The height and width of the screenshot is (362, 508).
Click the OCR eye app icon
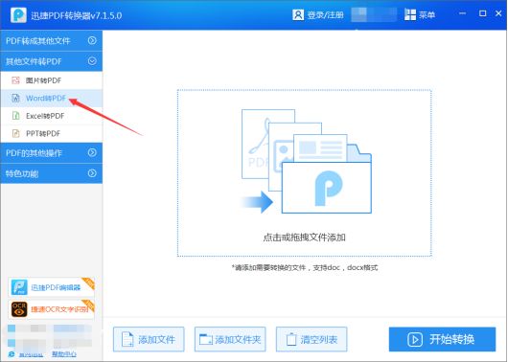tap(19, 309)
